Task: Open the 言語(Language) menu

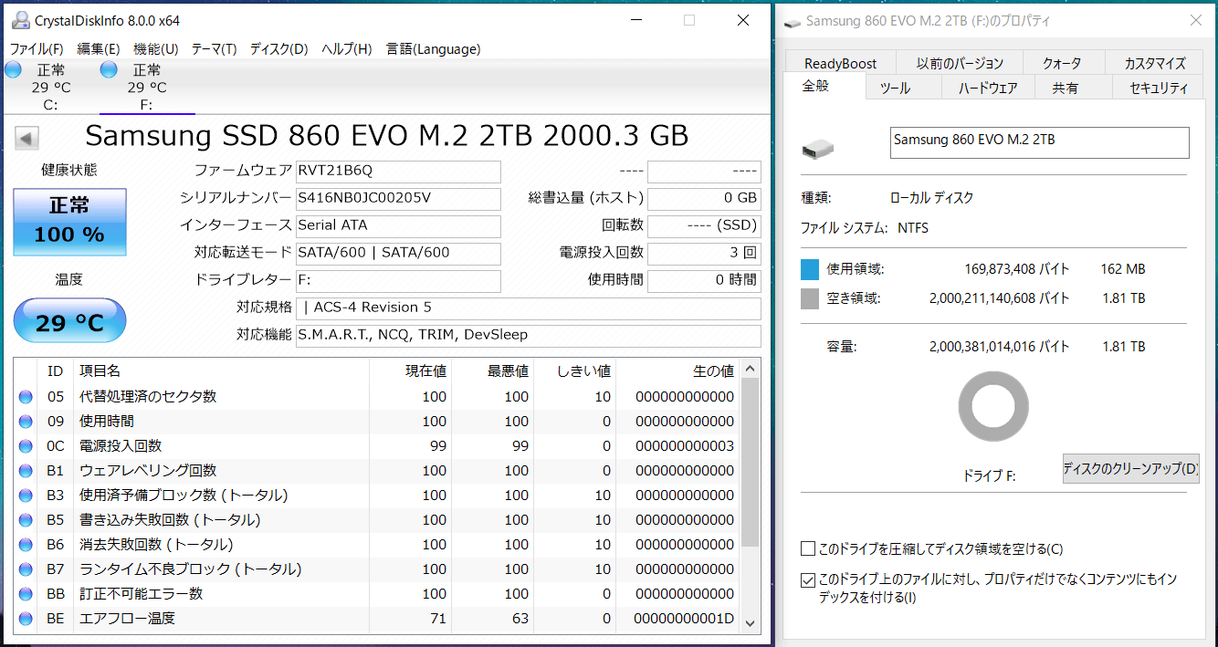Action: pos(433,48)
